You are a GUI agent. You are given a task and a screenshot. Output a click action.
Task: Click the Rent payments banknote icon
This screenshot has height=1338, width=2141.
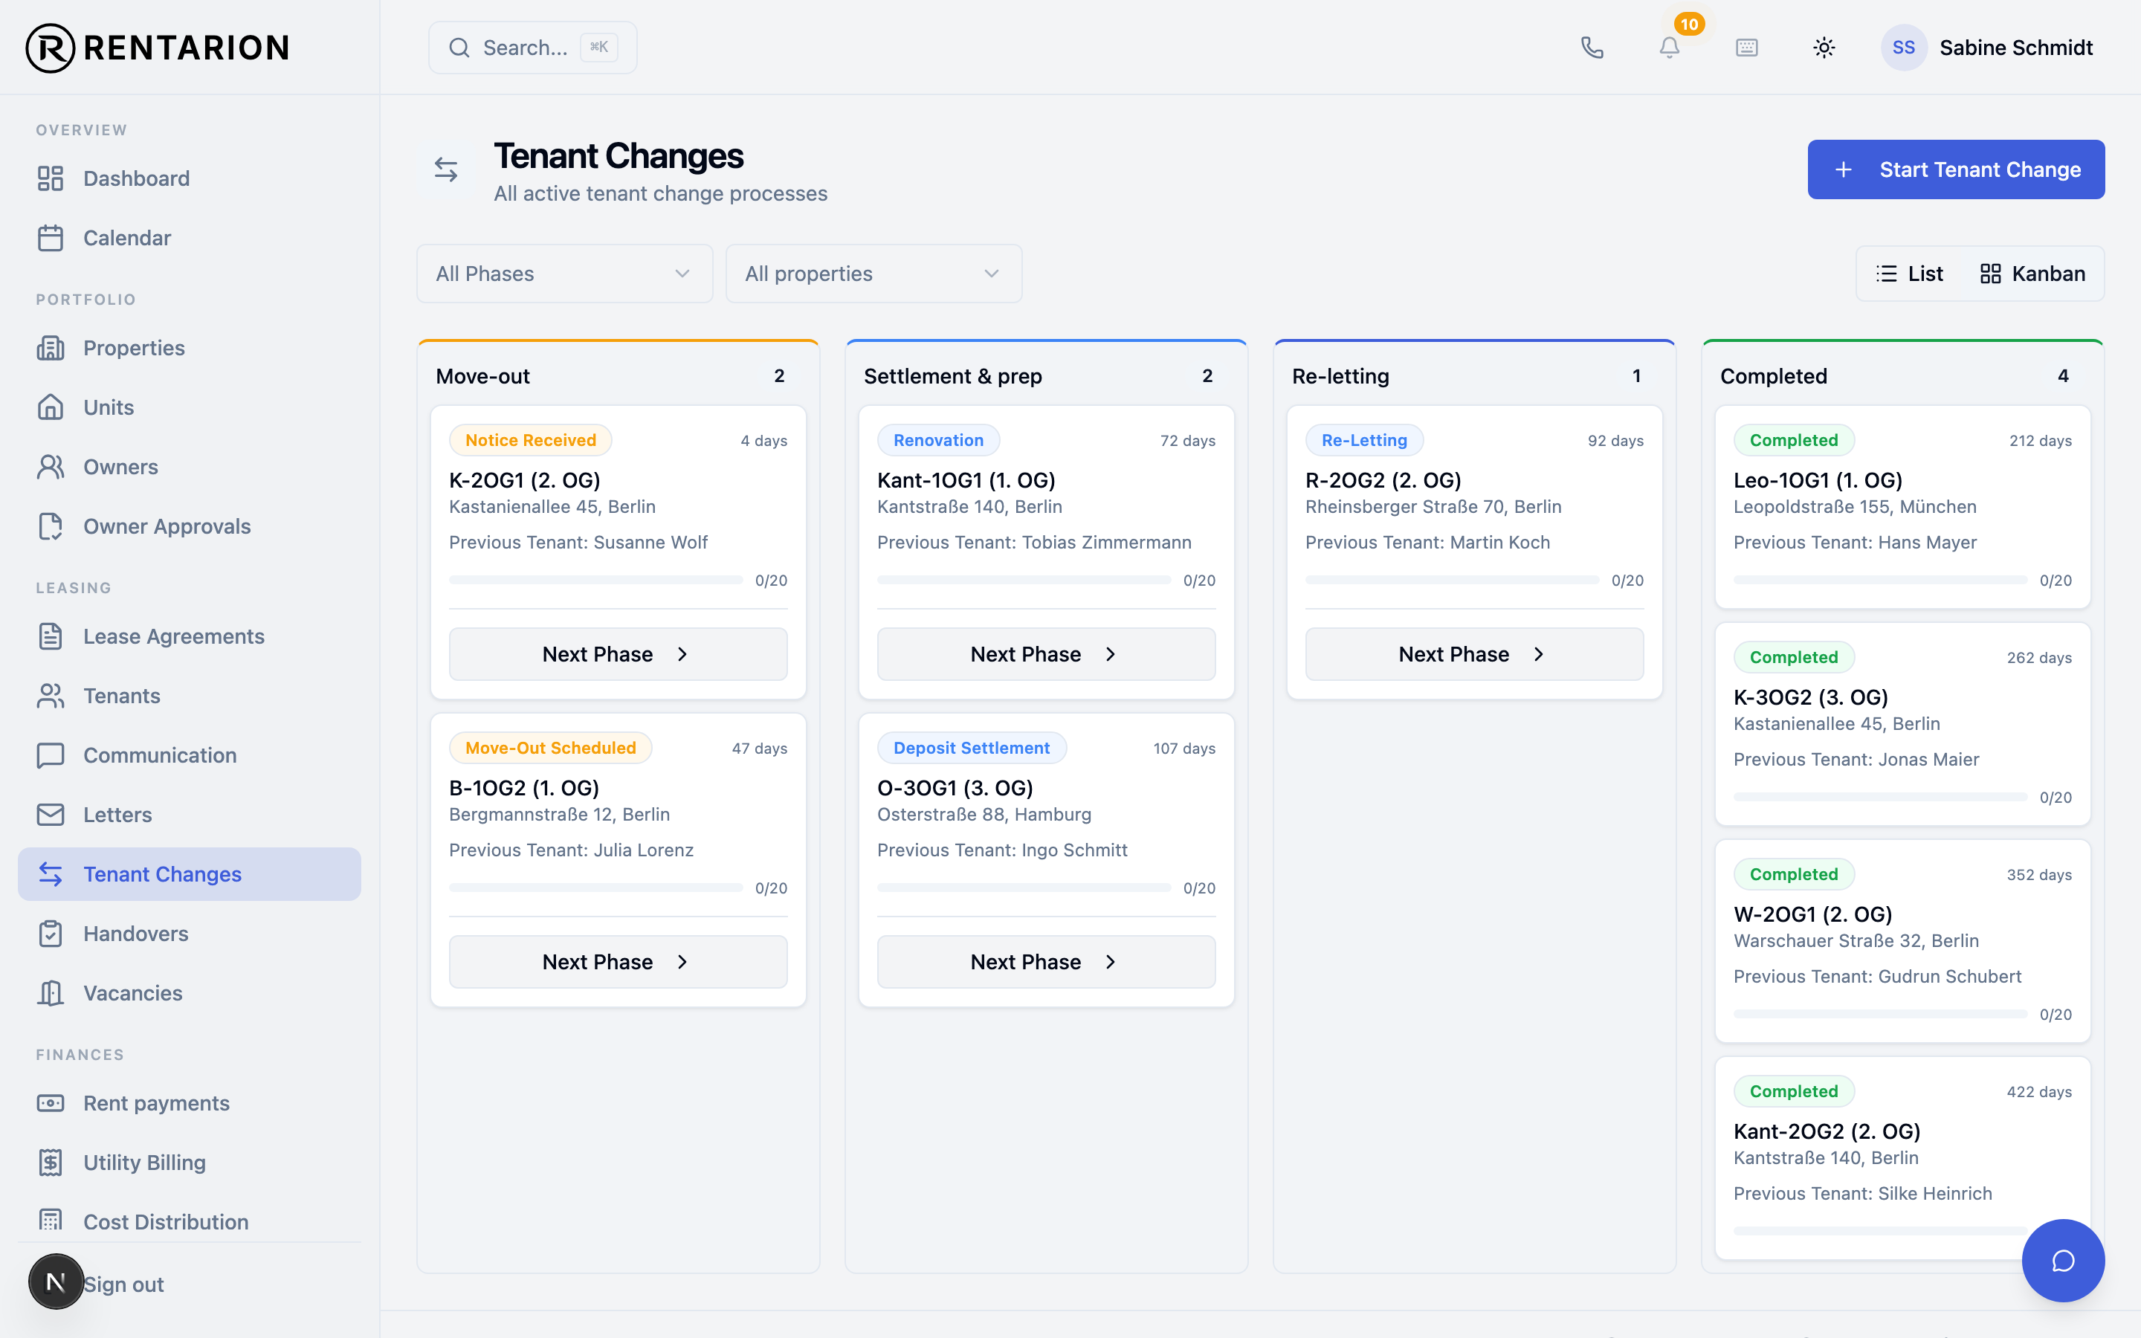(51, 1102)
